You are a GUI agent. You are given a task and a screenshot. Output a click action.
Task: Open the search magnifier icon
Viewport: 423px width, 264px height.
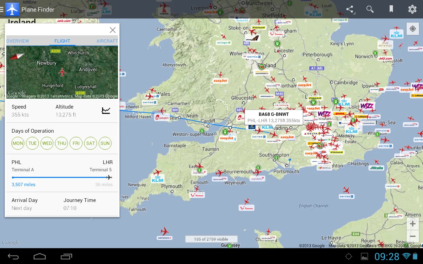(x=370, y=9)
